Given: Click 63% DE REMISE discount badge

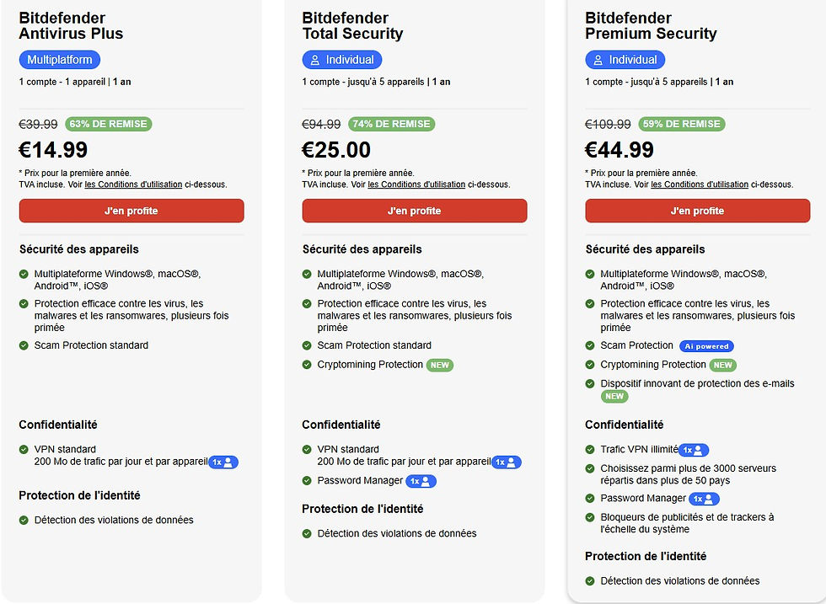Looking at the screenshot, I should pos(109,124).
